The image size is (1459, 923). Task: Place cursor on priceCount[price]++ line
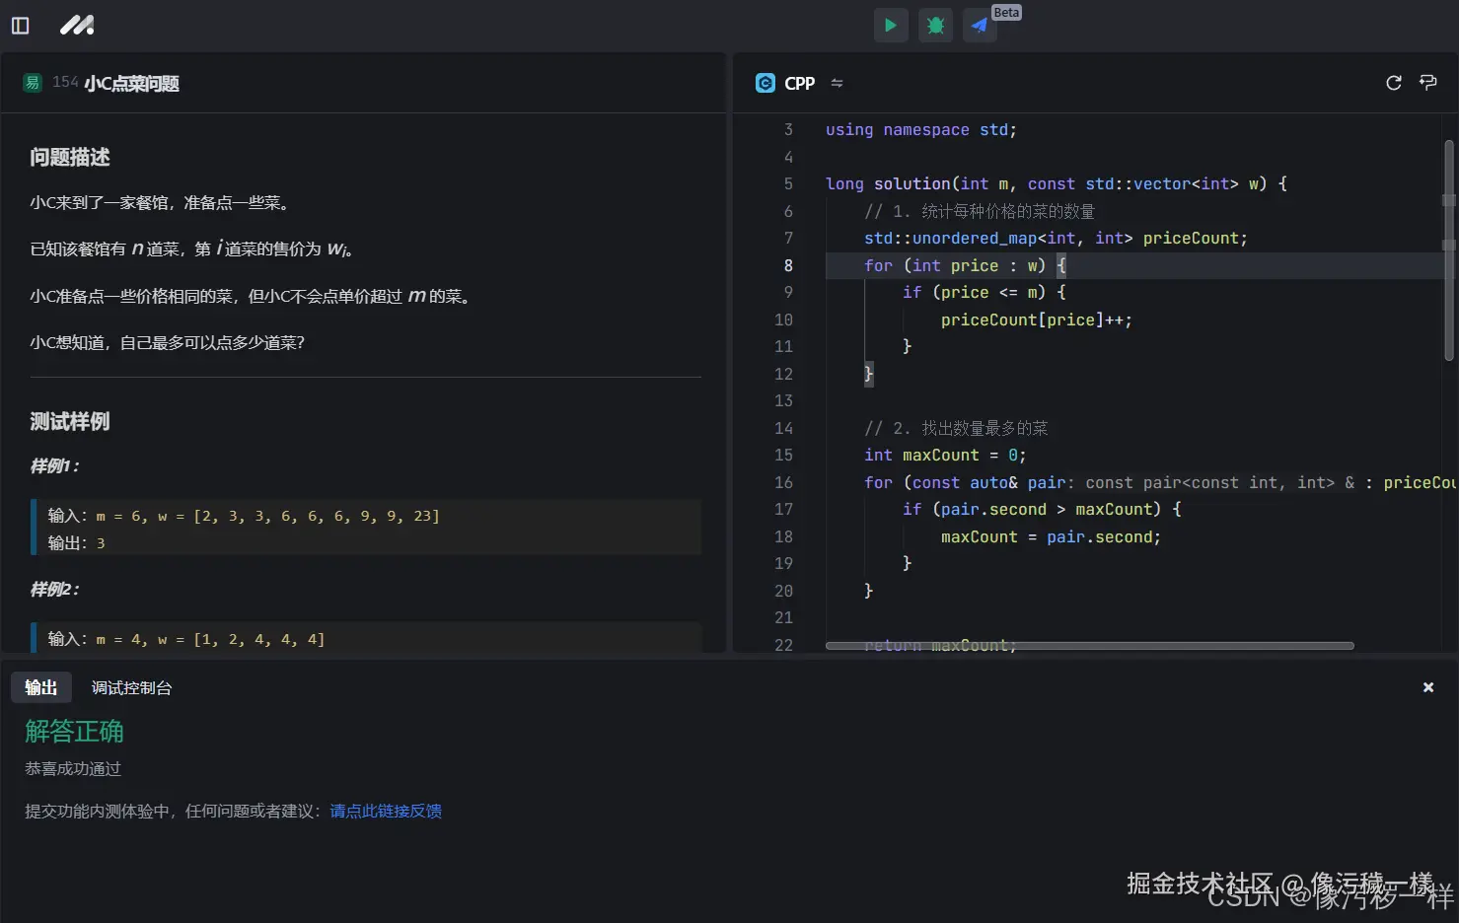1036,319
